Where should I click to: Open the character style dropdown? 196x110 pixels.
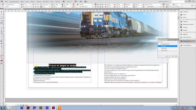[x=92, y=5]
